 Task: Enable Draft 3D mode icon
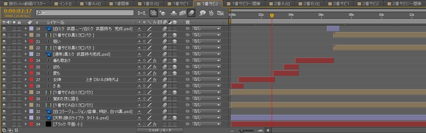pyautogui.click(x=162, y=13)
